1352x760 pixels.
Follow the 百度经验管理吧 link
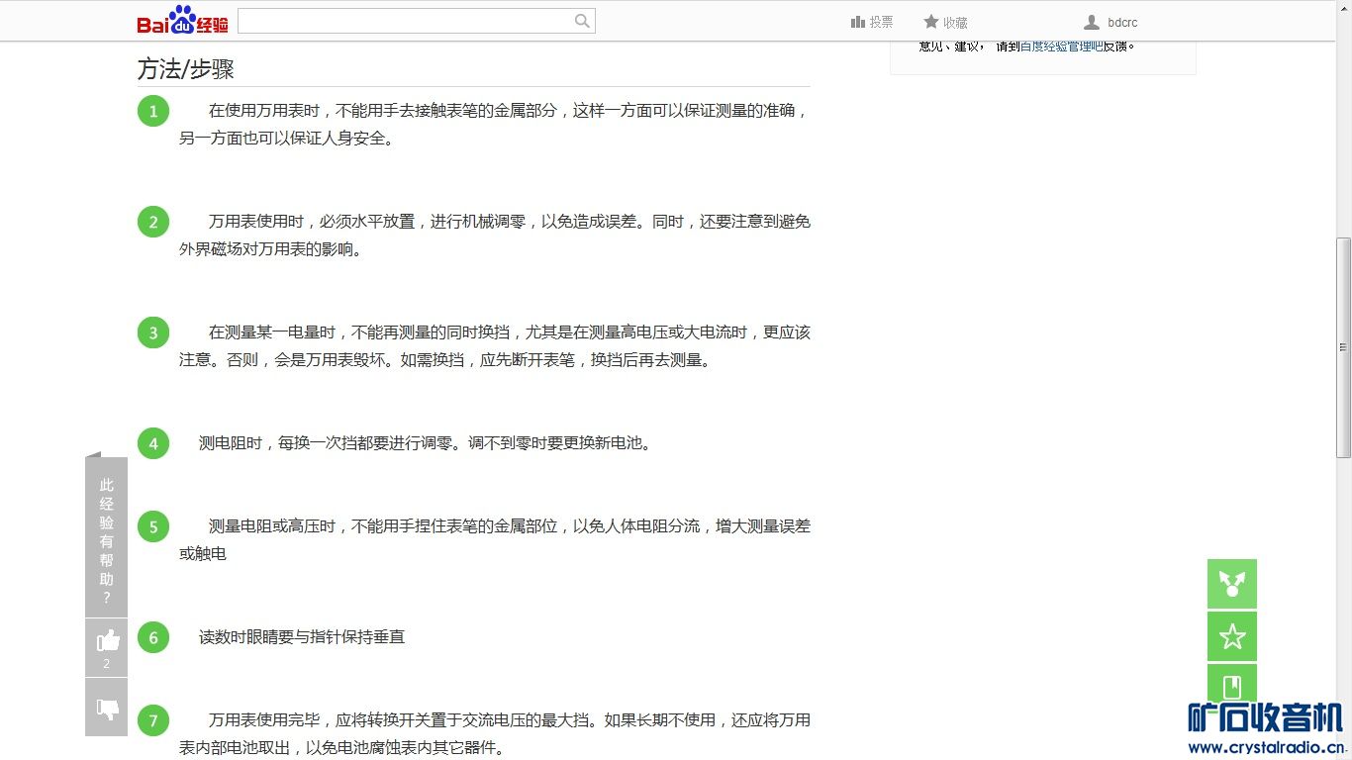tap(1061, 46)
